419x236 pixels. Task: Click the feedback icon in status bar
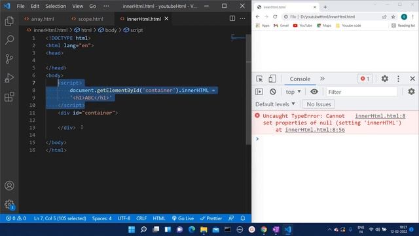(231, 218)
